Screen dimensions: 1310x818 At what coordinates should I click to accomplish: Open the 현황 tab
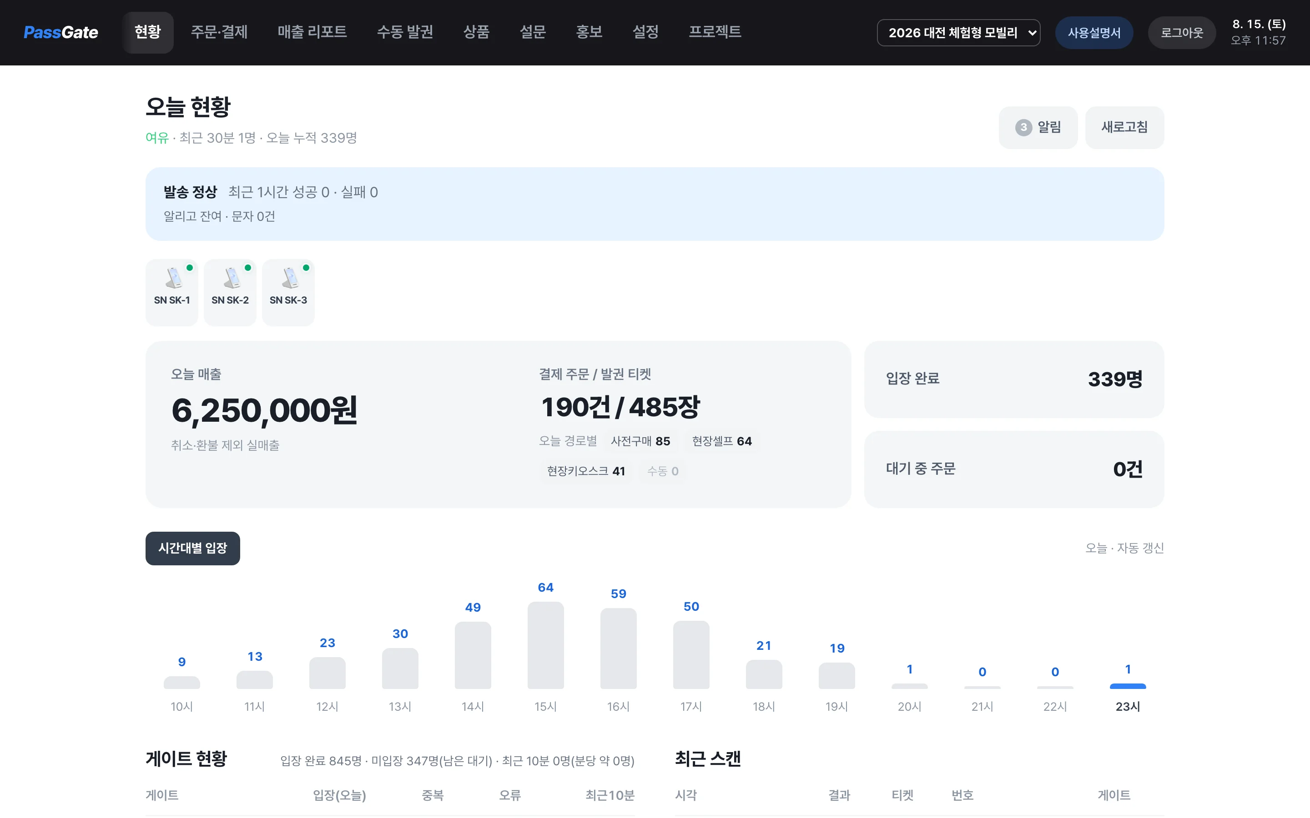tap(148, 32)
